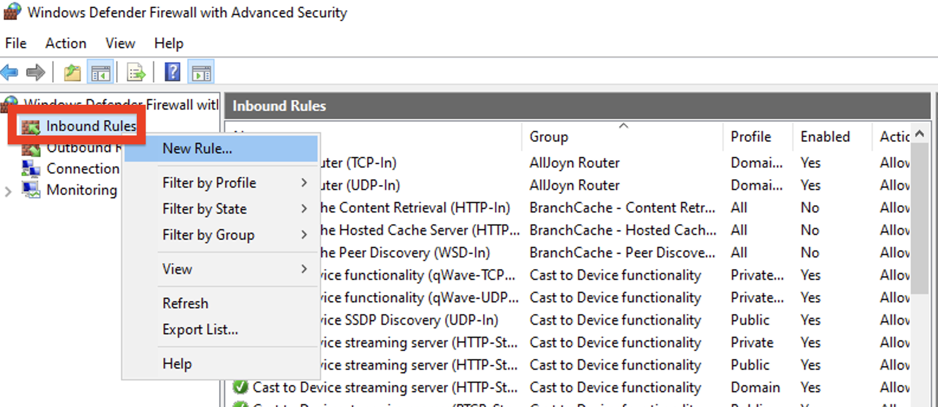Select the Content Retrieval (HTTP-In) rule name
This screenshot has width=938, height=407.
click(x=415, y=208)
